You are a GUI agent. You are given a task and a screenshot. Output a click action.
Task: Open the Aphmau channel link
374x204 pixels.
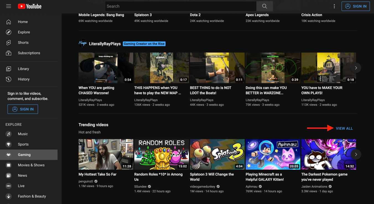(x=251, y=187)
